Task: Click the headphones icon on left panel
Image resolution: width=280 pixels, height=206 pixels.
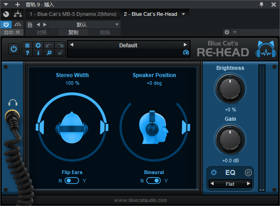Action: tap(13, 103)
